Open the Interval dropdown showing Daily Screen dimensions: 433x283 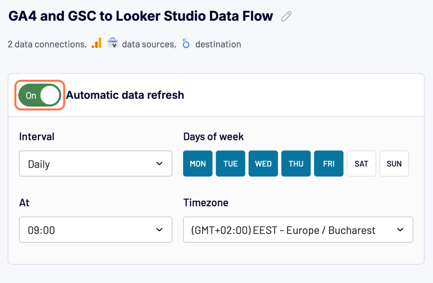(x=96, y=163)
